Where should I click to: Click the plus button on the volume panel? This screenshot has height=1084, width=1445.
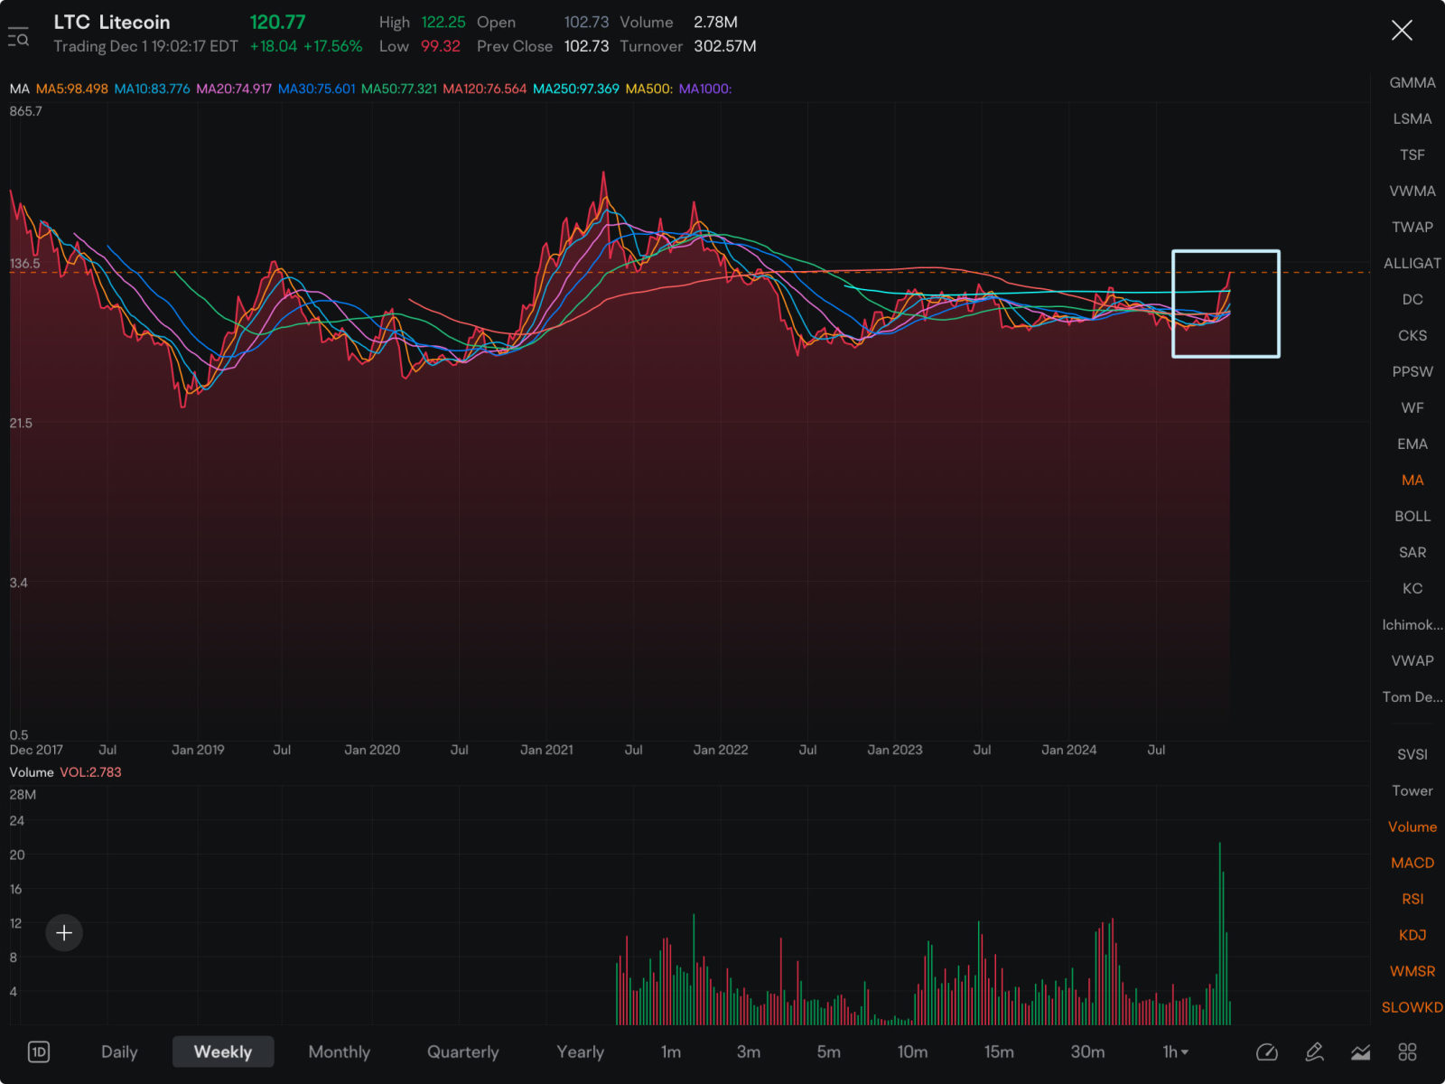(x=64, y=932)
